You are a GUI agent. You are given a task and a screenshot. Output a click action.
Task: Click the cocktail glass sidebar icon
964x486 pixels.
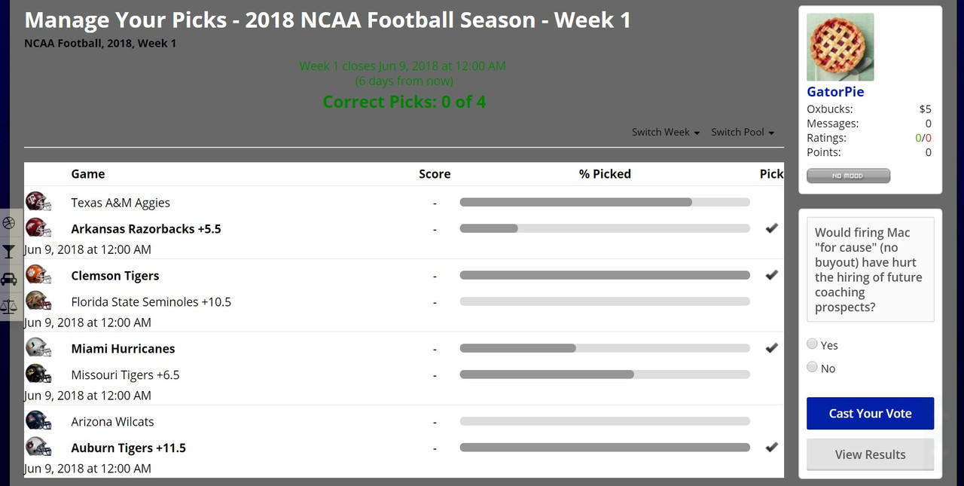pos(8,251)
